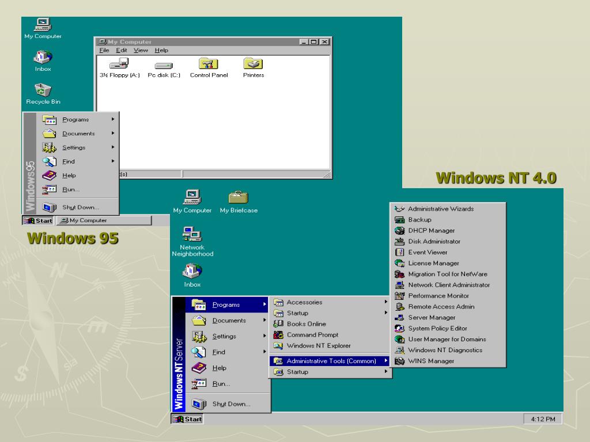Choose Run... in Windows 95 Start menu
Image resolution: width=590 pixels, height=442 pixels.
[x=77, y=189]
